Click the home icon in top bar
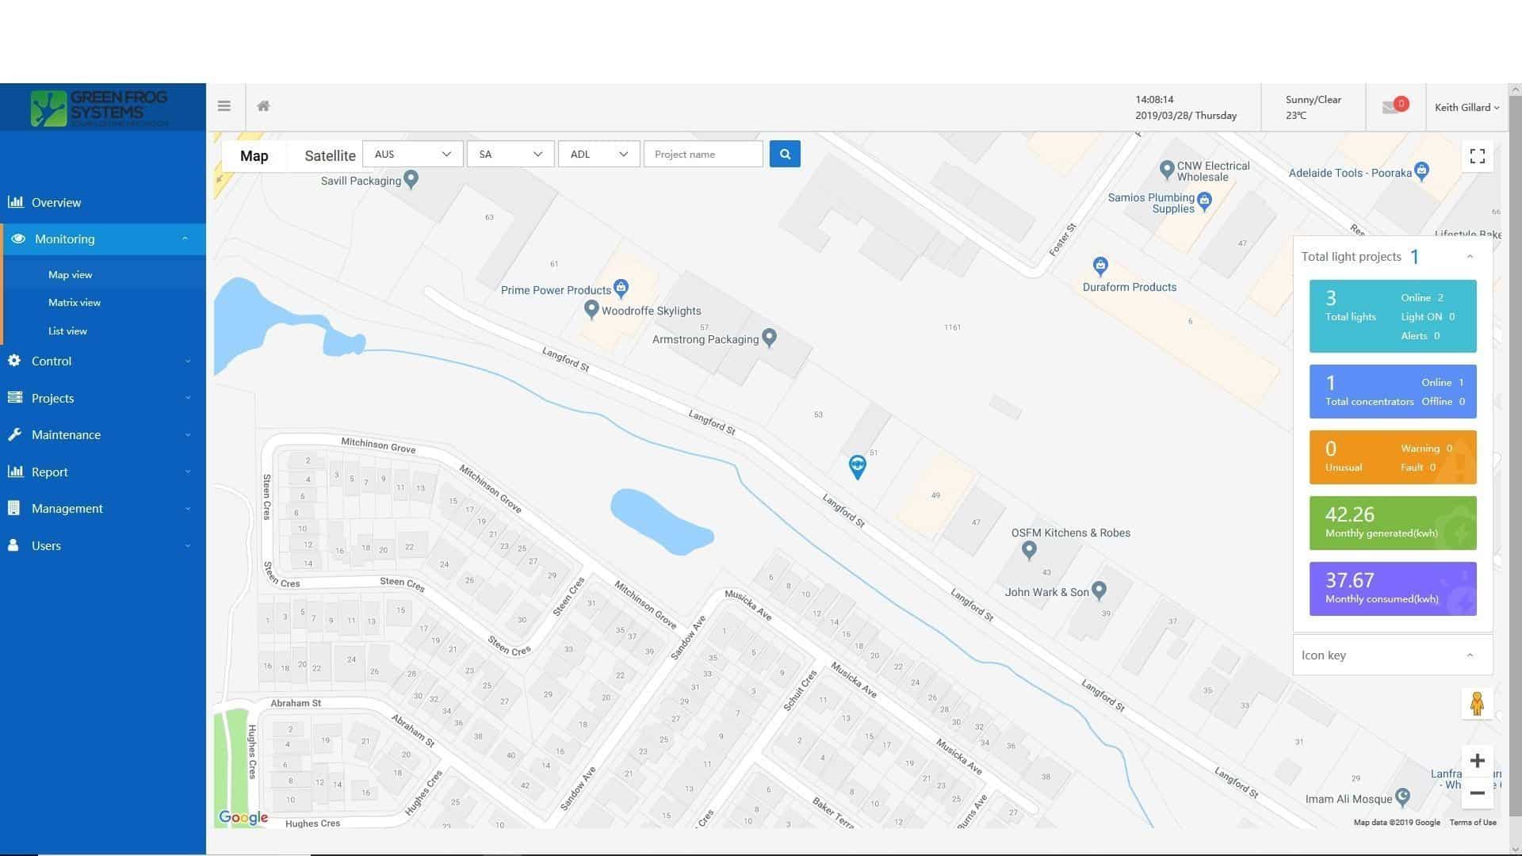 [263, 106]
